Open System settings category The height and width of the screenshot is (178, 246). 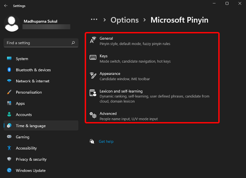[x=22, y=59]
